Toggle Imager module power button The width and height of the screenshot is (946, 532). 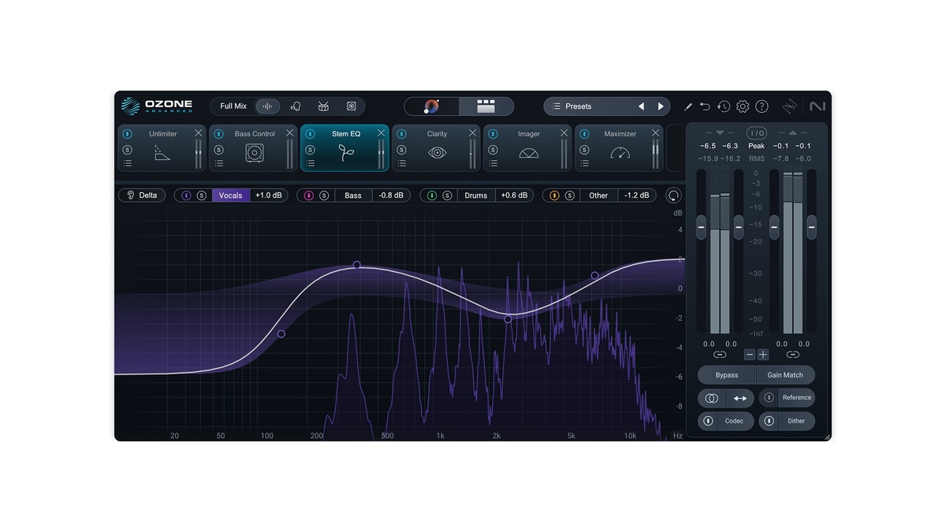[493, 134]
